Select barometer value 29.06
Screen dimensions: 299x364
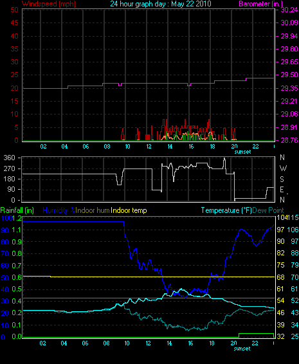289,114
